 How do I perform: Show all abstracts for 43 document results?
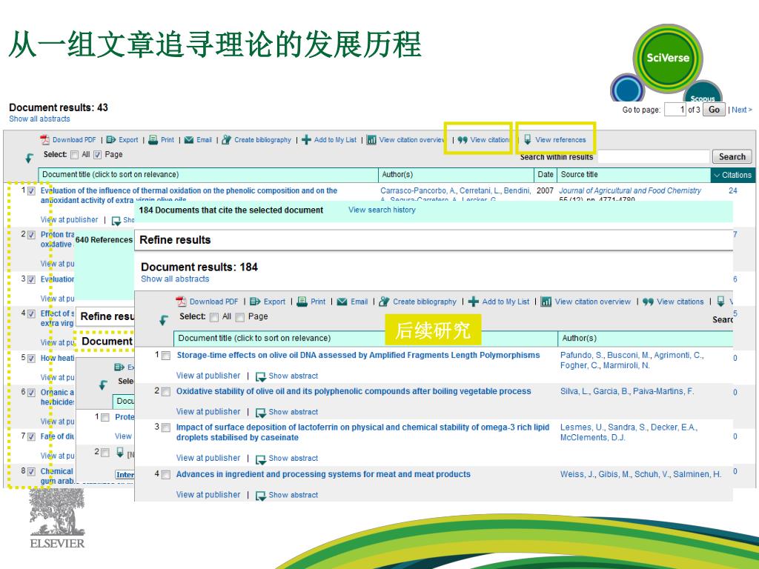tap(39, 119)
